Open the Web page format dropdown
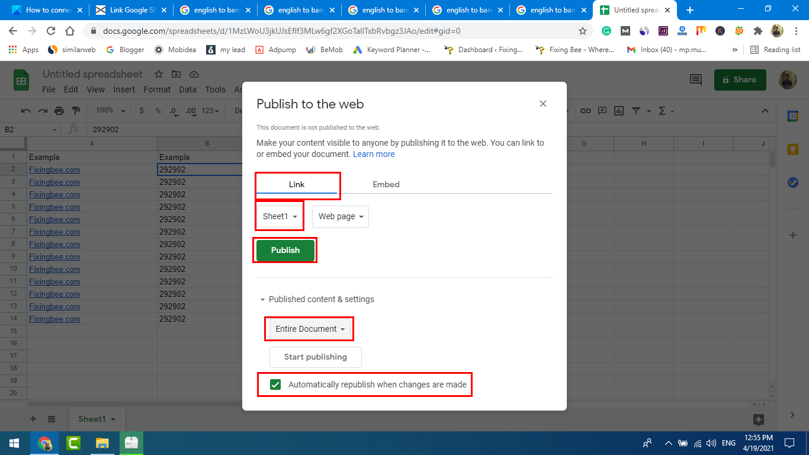Viewport: 809px width, 455px height. [340, 217]
